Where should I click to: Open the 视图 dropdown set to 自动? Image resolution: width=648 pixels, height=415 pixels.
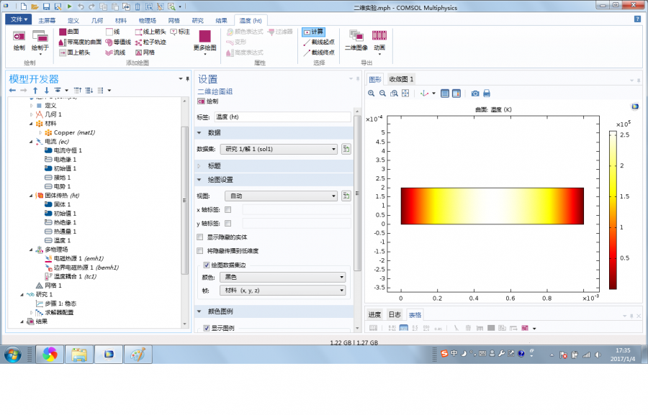[x=281, y=196]
